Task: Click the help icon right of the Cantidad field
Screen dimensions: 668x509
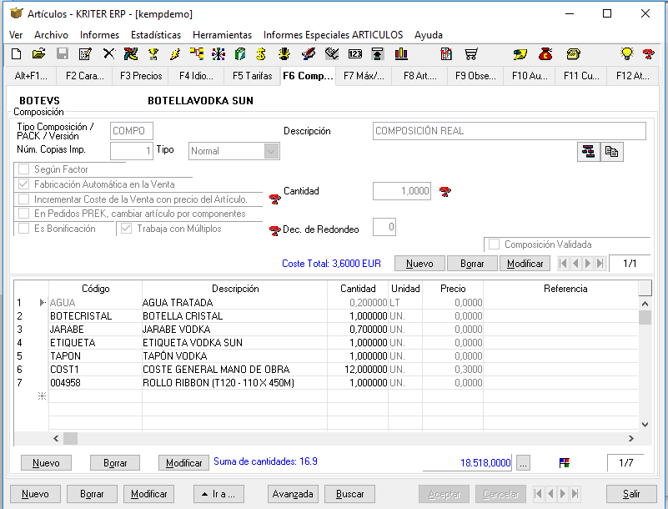Action: 445,192
